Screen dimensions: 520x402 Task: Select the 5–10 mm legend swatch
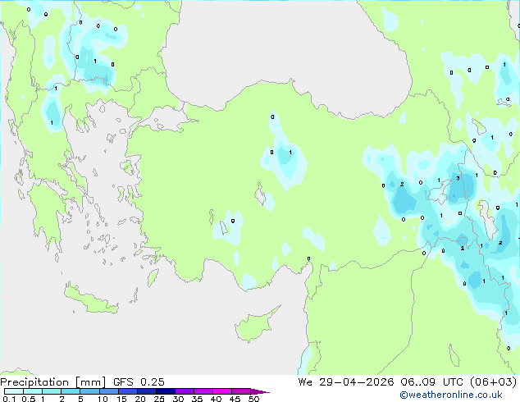pos(89,391)
